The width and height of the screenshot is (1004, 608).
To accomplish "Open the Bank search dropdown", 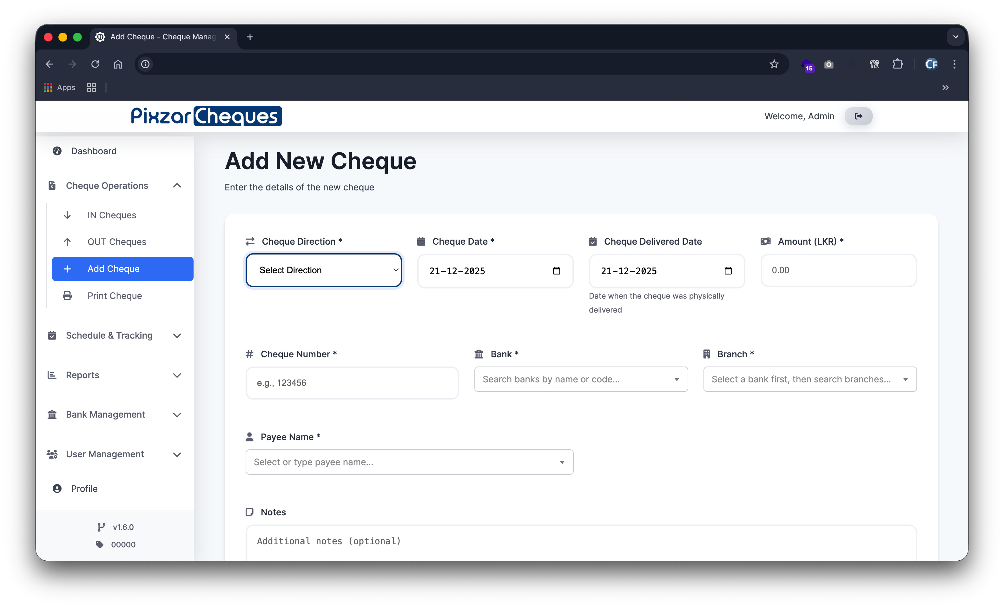I will click(581, 379).
